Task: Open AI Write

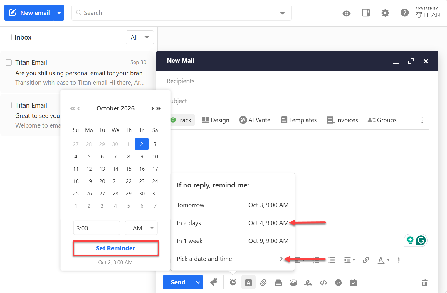Action: pyautogui.click(x=255, y=120)
